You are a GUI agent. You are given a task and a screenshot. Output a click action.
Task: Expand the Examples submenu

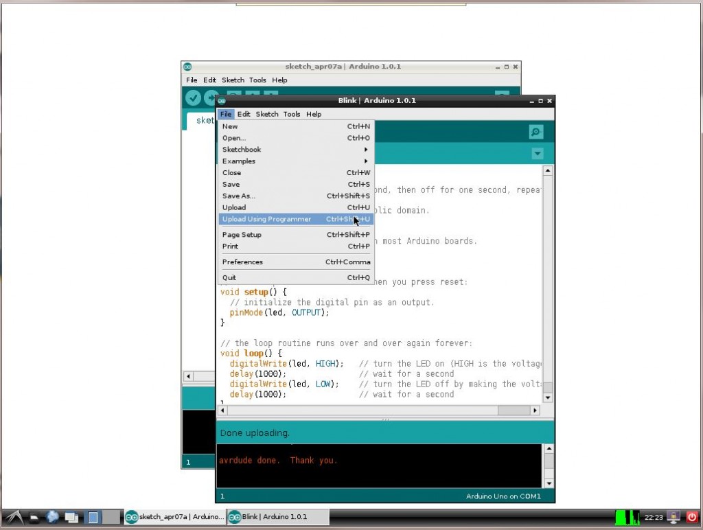point(295,161)
